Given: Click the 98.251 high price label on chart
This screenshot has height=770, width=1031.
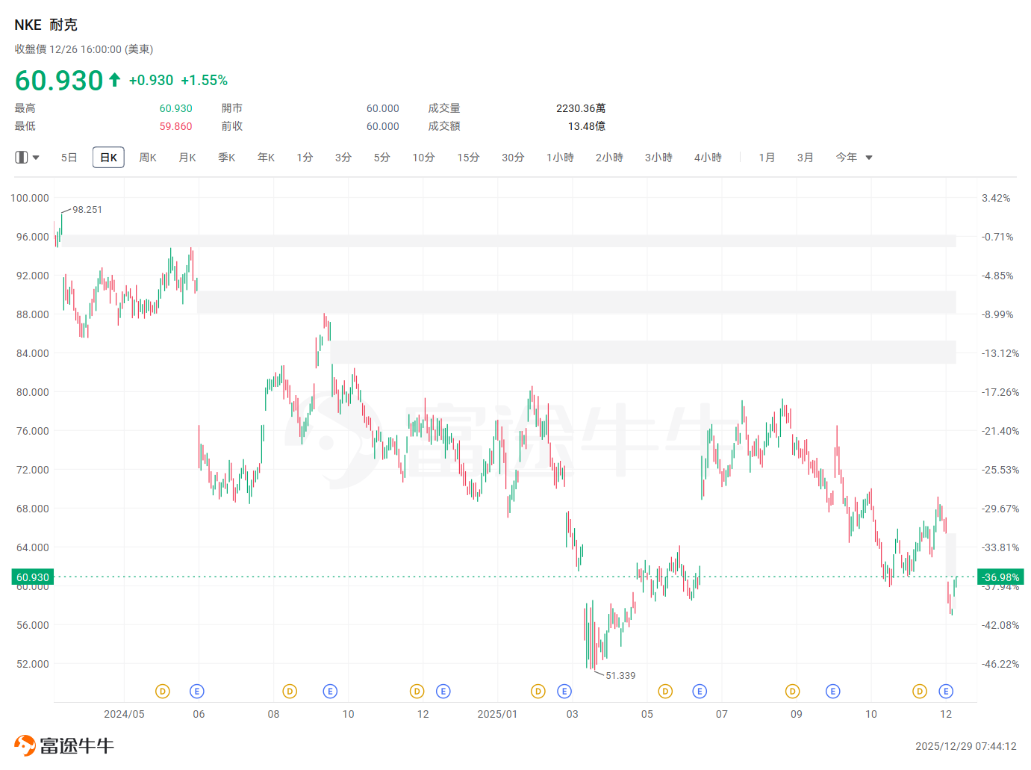Looking at the screenshot, I should click(x=87, y=210).
